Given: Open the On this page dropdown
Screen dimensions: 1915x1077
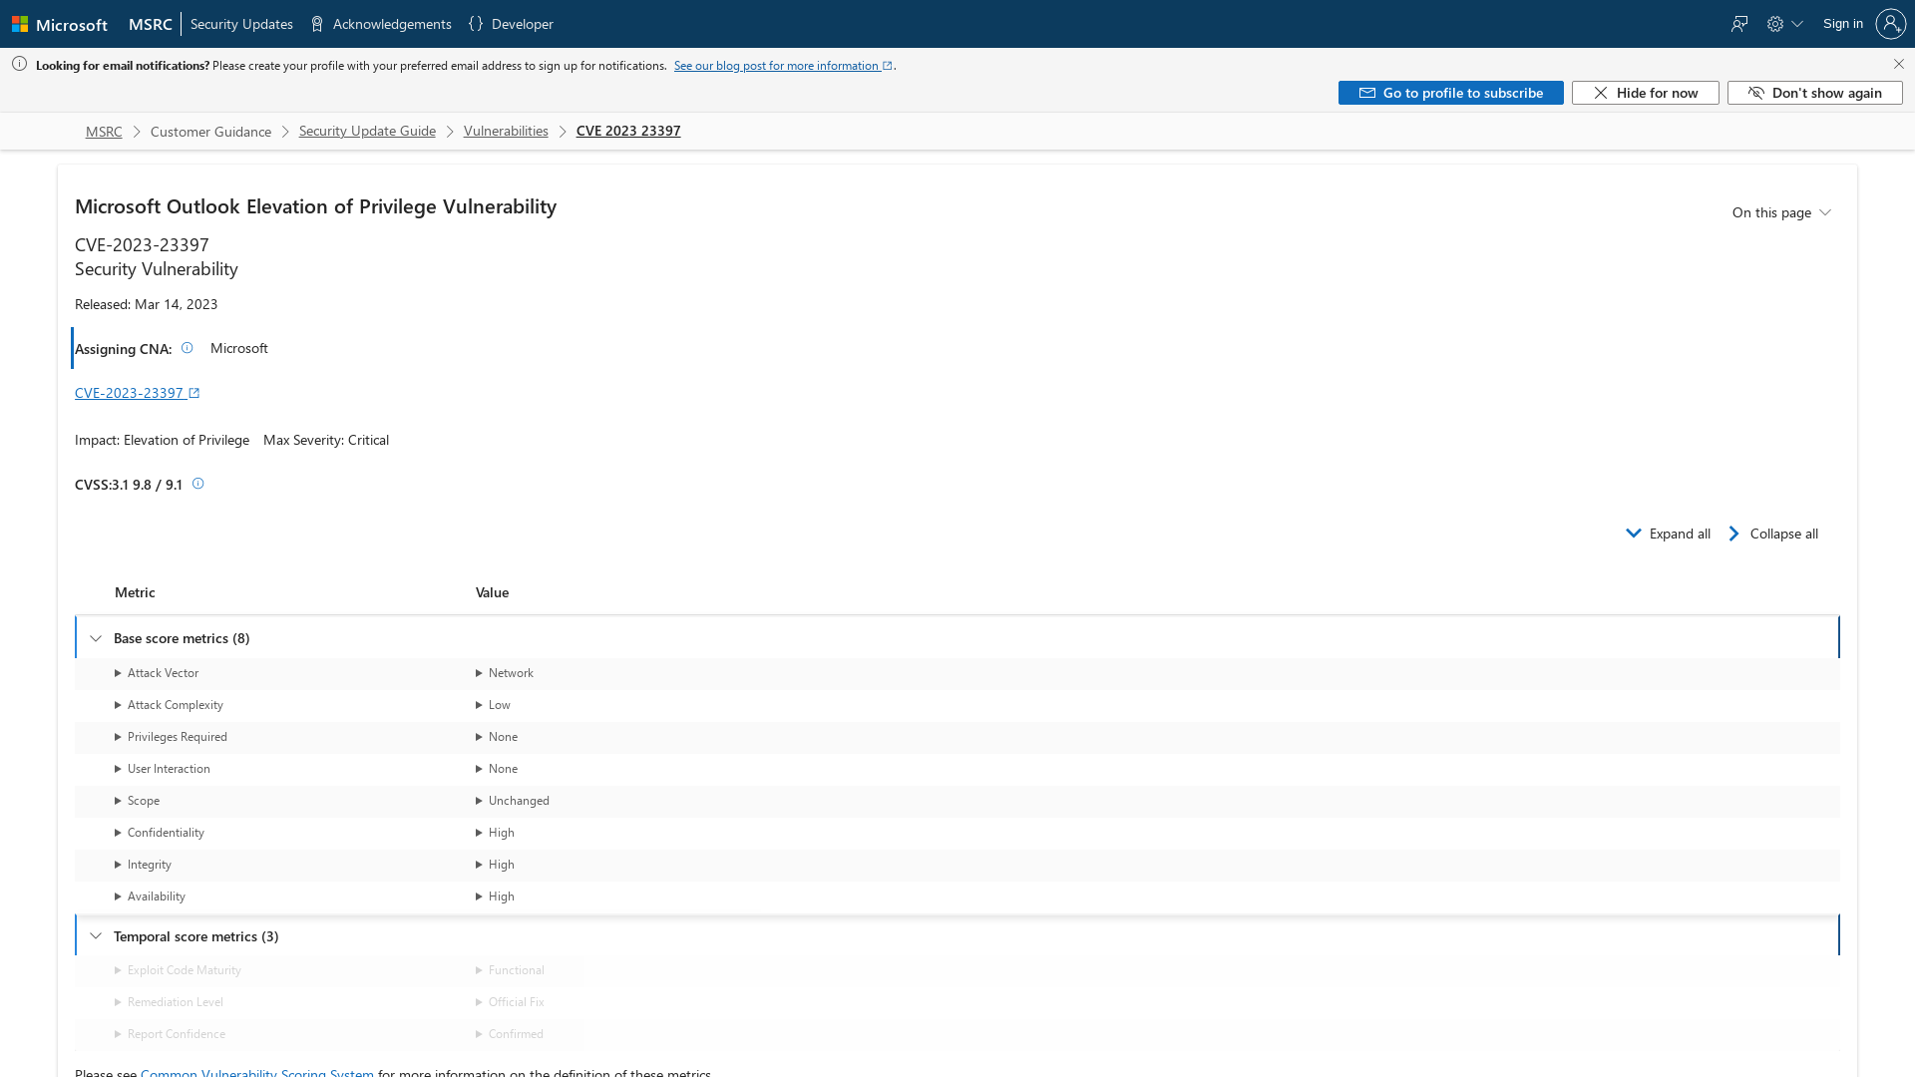Looking at the screenshot, I should click(x=1781, y=212).
